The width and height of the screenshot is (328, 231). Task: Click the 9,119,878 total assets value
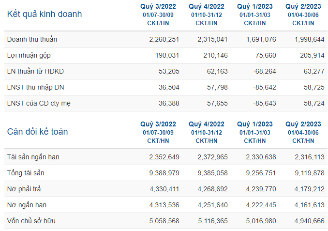tap(310, 173)
